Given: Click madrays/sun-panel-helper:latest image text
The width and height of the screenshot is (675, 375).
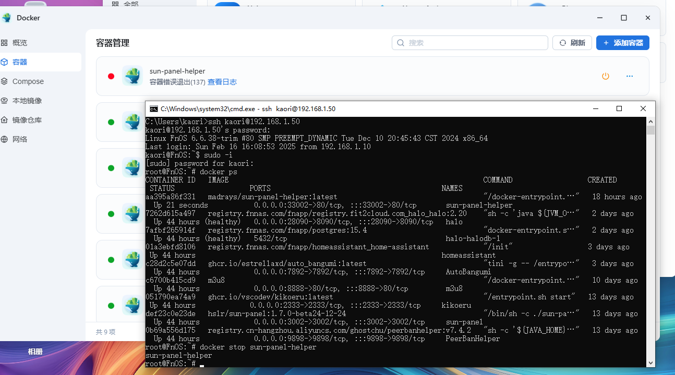Looking at the screenshot, I should coord(272,197).
